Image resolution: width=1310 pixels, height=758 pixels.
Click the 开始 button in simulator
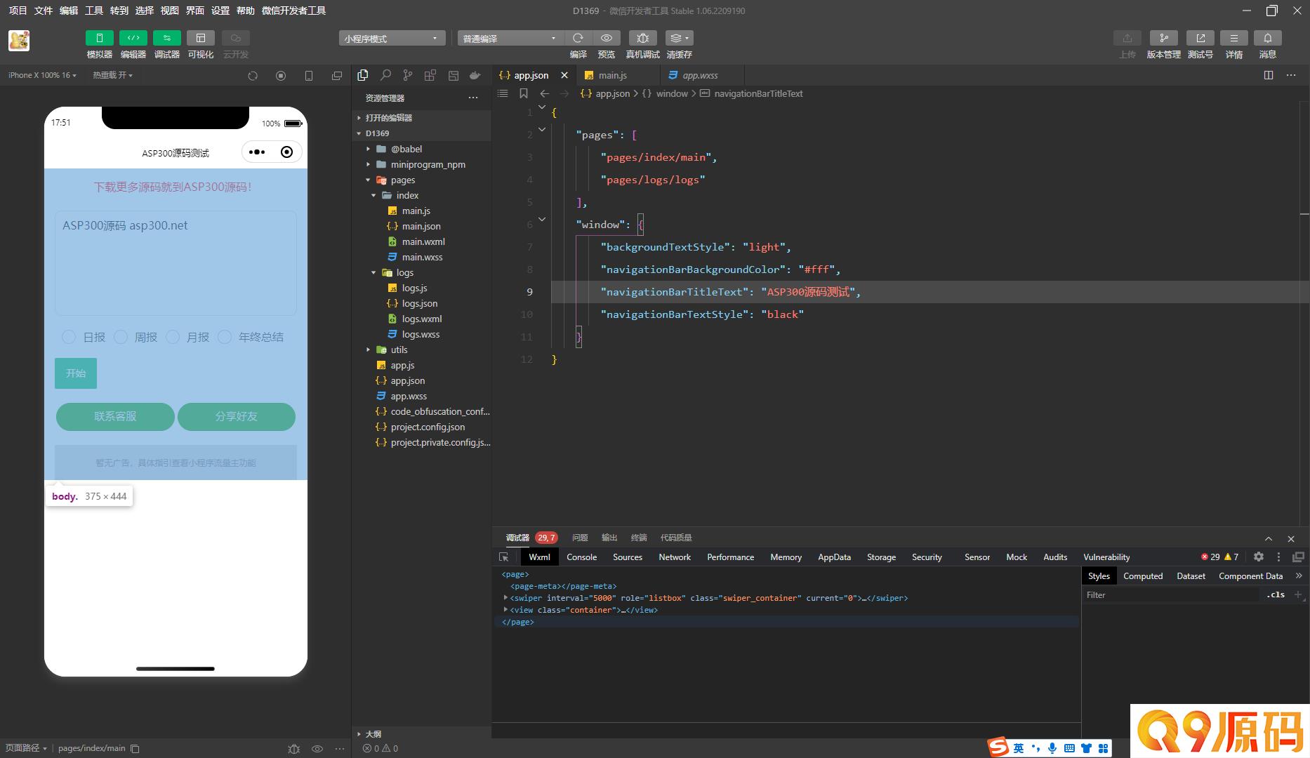click(76, 373)
